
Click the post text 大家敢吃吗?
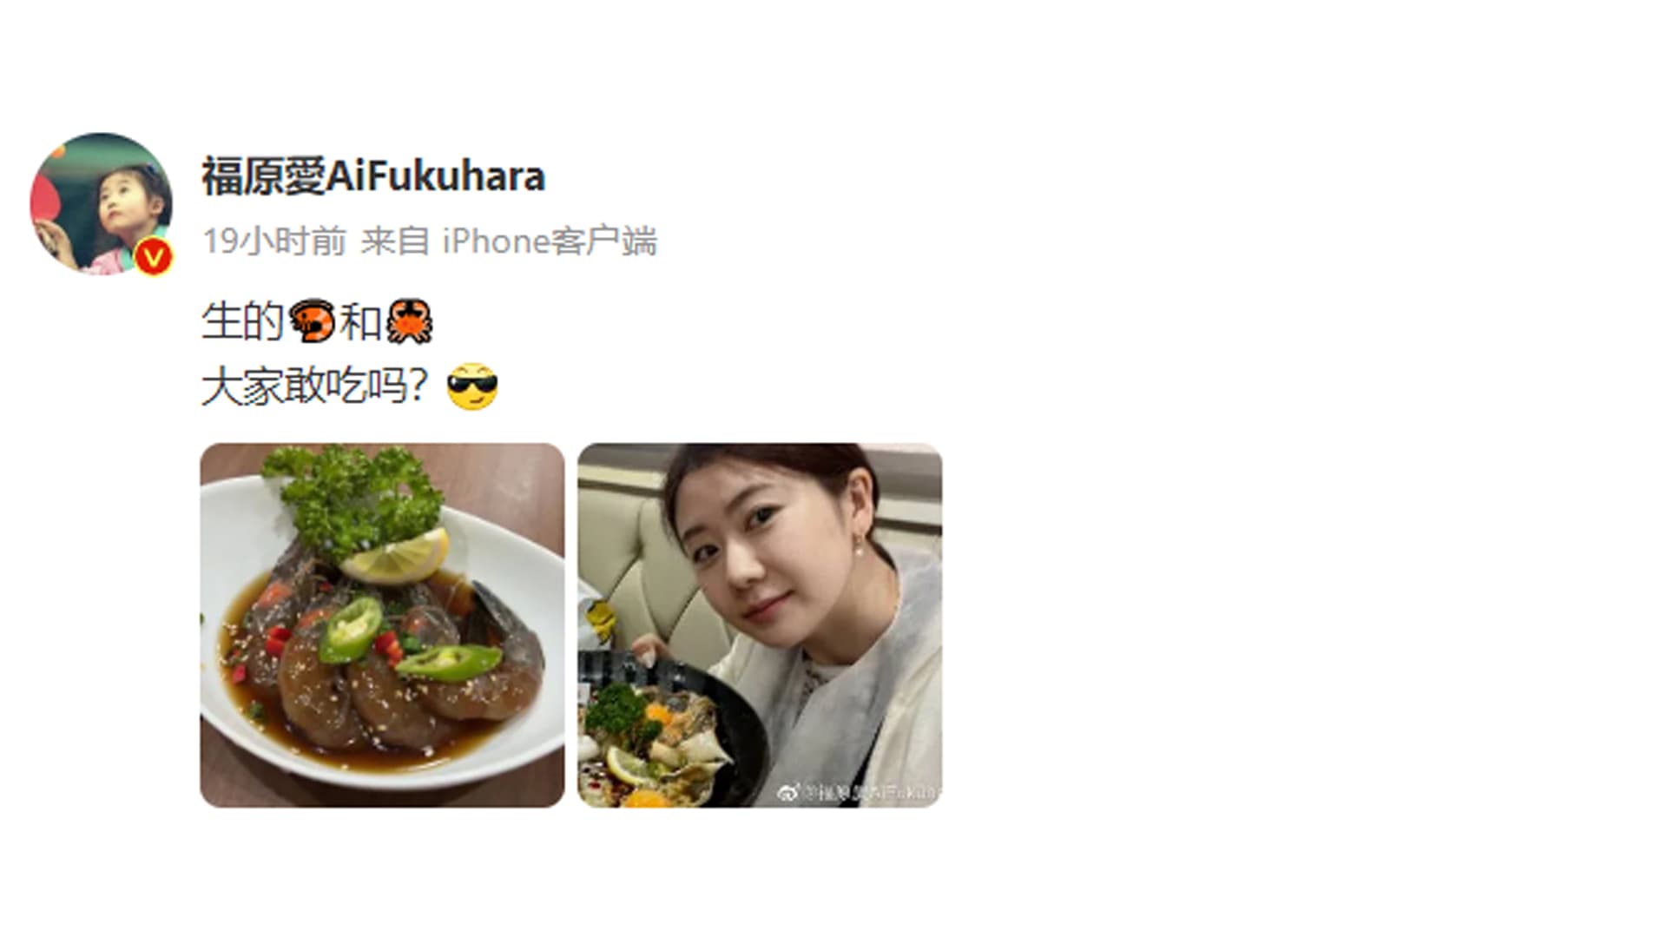click(314, 386)
